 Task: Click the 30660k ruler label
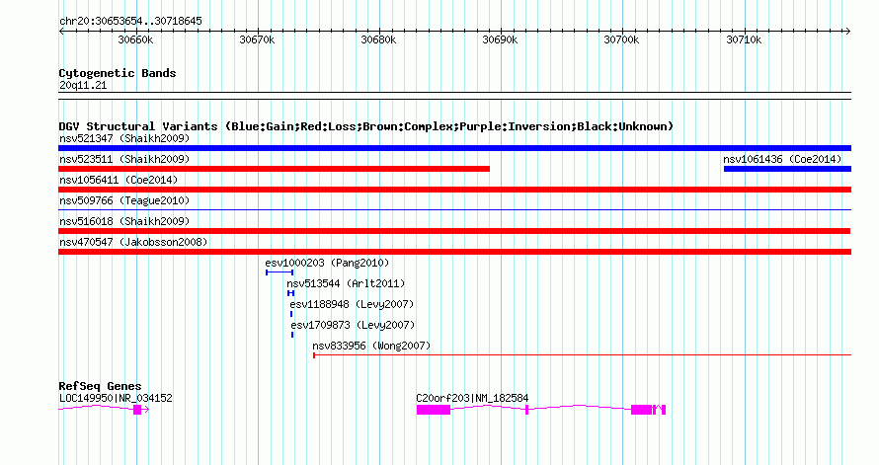[135, 39]
